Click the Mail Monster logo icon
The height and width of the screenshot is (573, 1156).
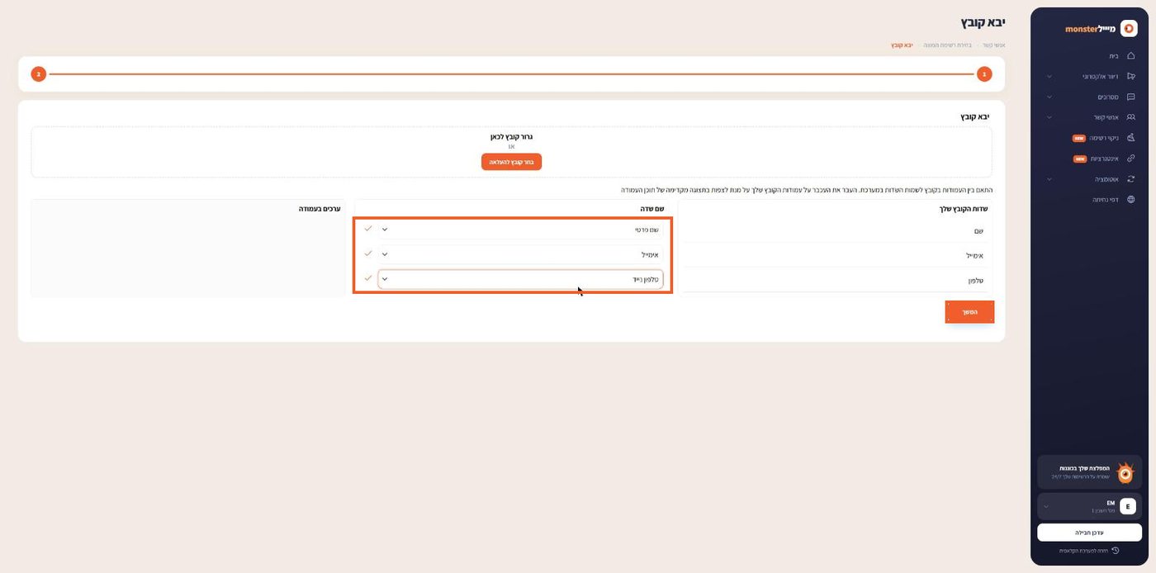point(1128,28)
